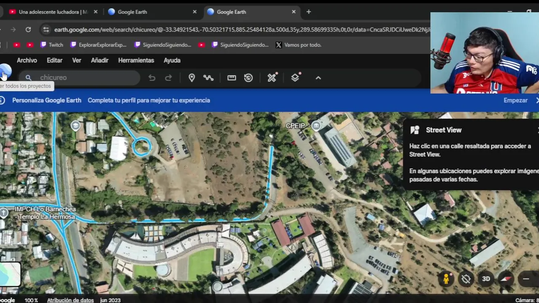Click the minimap thumbnail at bottom left
Screen dimensions: 539x303
pyautogui.click(x=10, y=274)
